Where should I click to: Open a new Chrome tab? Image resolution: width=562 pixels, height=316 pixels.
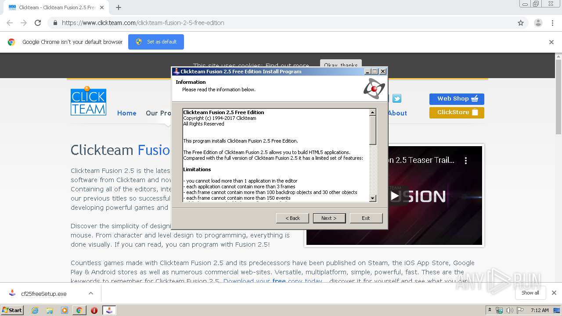click(x=119, y=7)
